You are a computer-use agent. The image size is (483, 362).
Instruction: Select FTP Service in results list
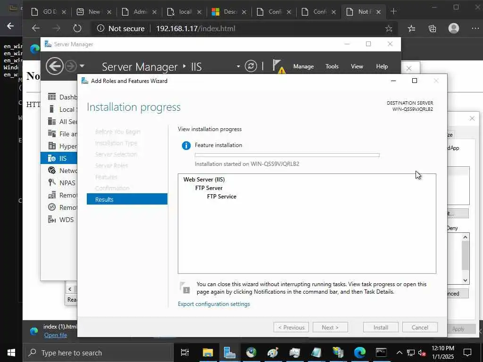click(222, 197)
